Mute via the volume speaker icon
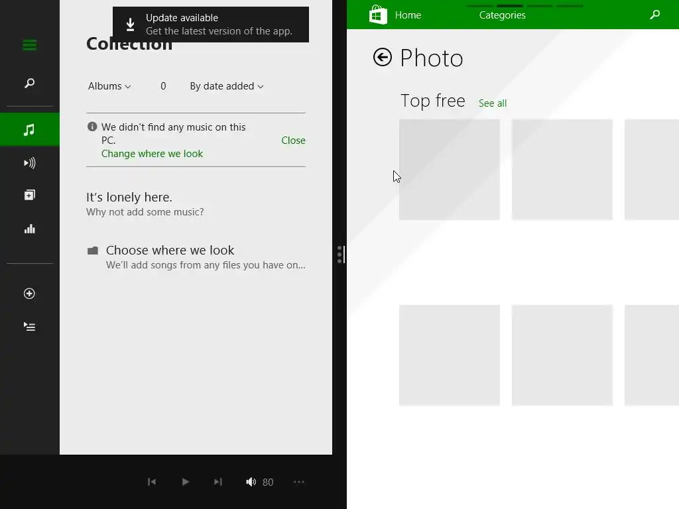The height and width of the screenshot is (509, 679). point(251,482)
